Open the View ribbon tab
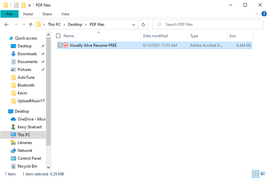 [65, 14]
